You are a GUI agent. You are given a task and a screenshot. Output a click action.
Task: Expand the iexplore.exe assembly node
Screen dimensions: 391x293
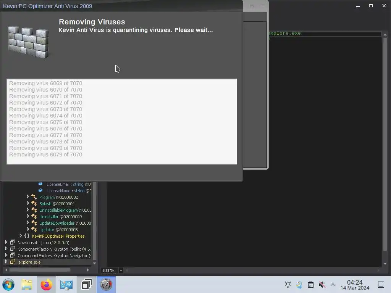pyautogui.click(x=6, y=262)
